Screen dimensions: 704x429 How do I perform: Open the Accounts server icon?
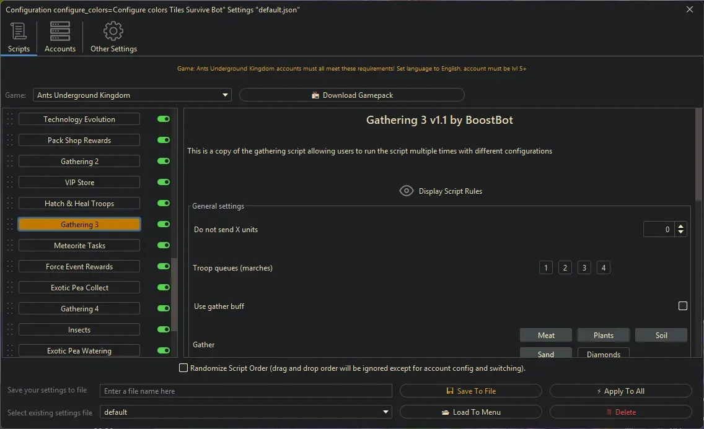(x=60, y=32)
